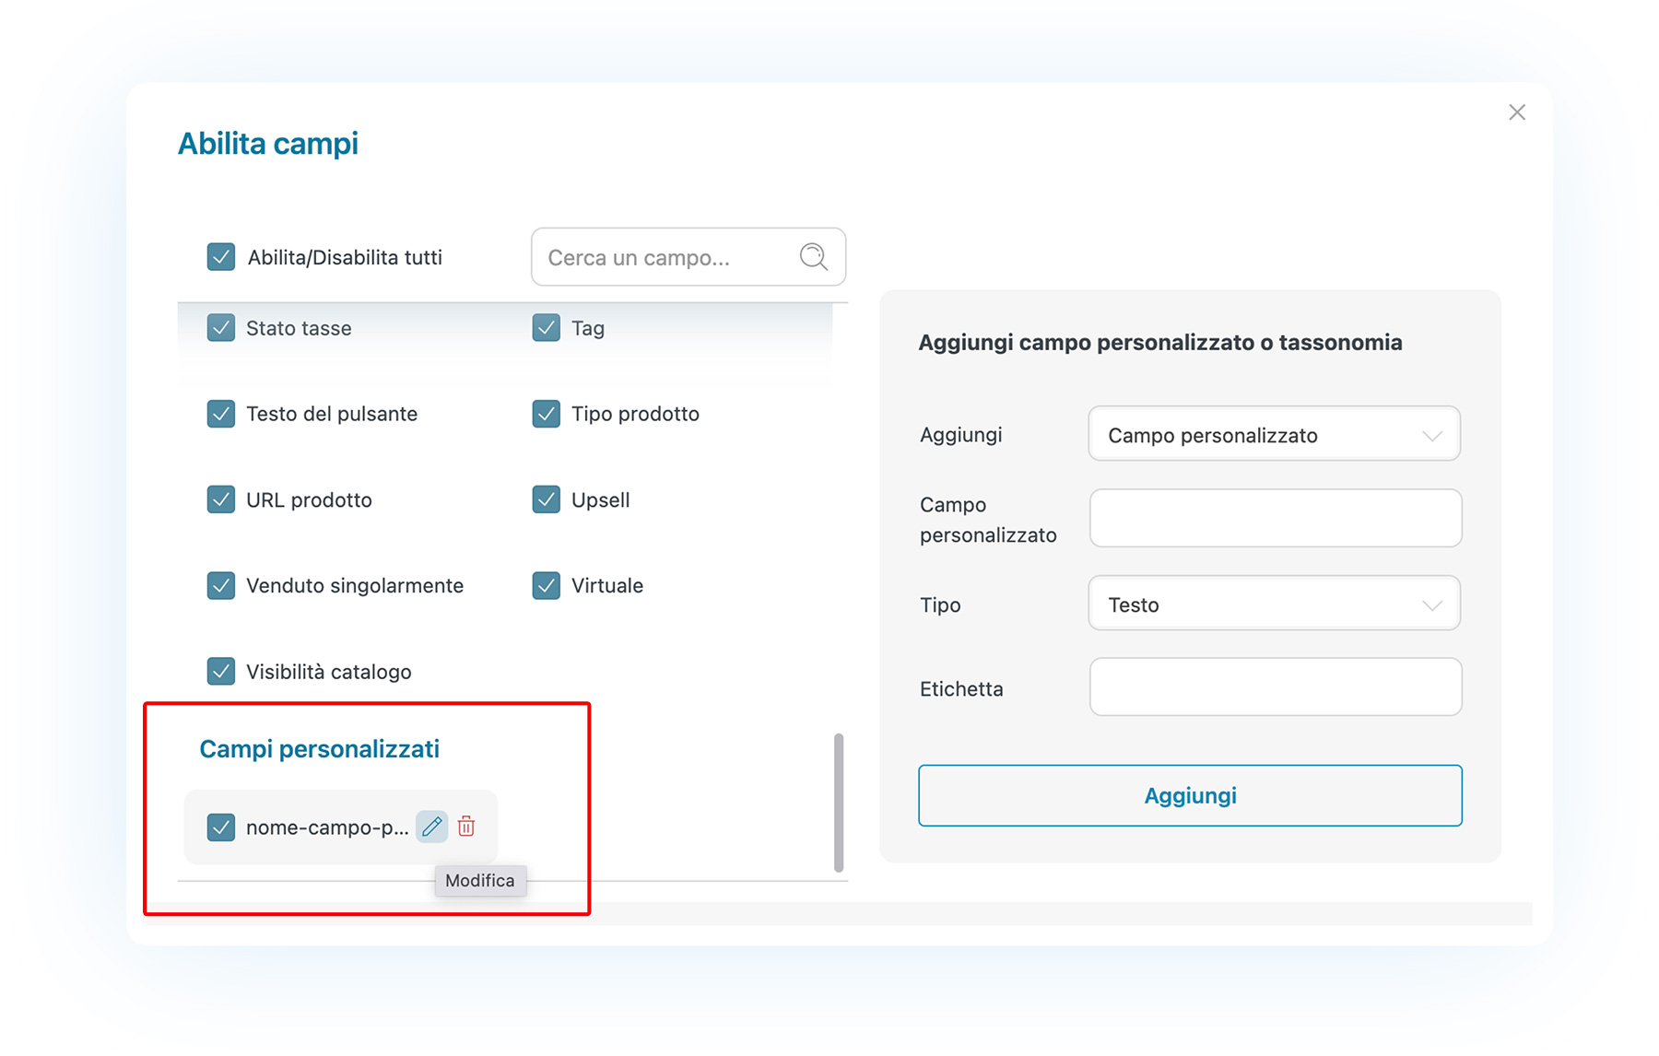
Task: Uncheck the Venduto singolarmente checkbox
Action: point(221,585)
